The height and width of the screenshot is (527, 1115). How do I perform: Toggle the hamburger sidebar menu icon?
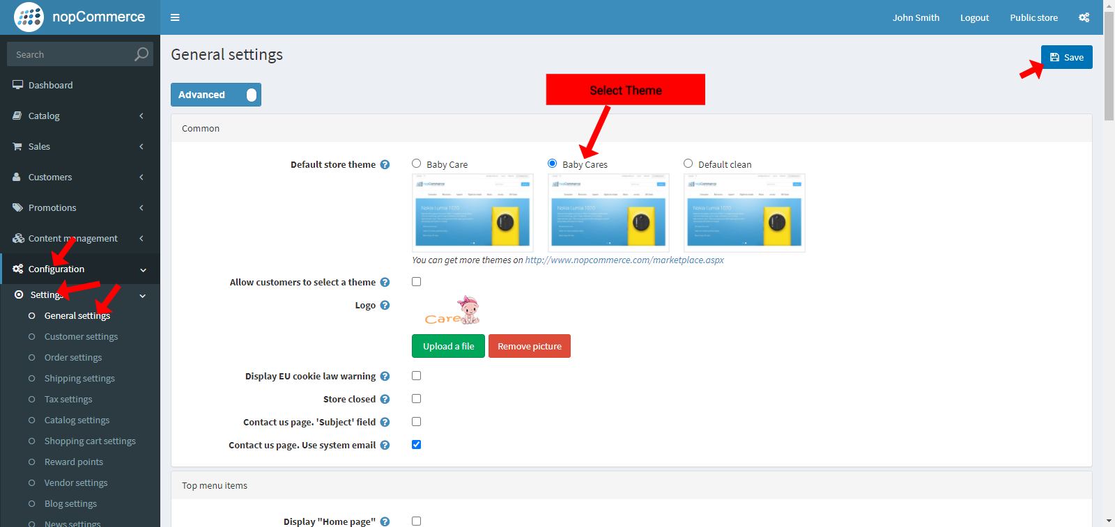click(175, 17)
